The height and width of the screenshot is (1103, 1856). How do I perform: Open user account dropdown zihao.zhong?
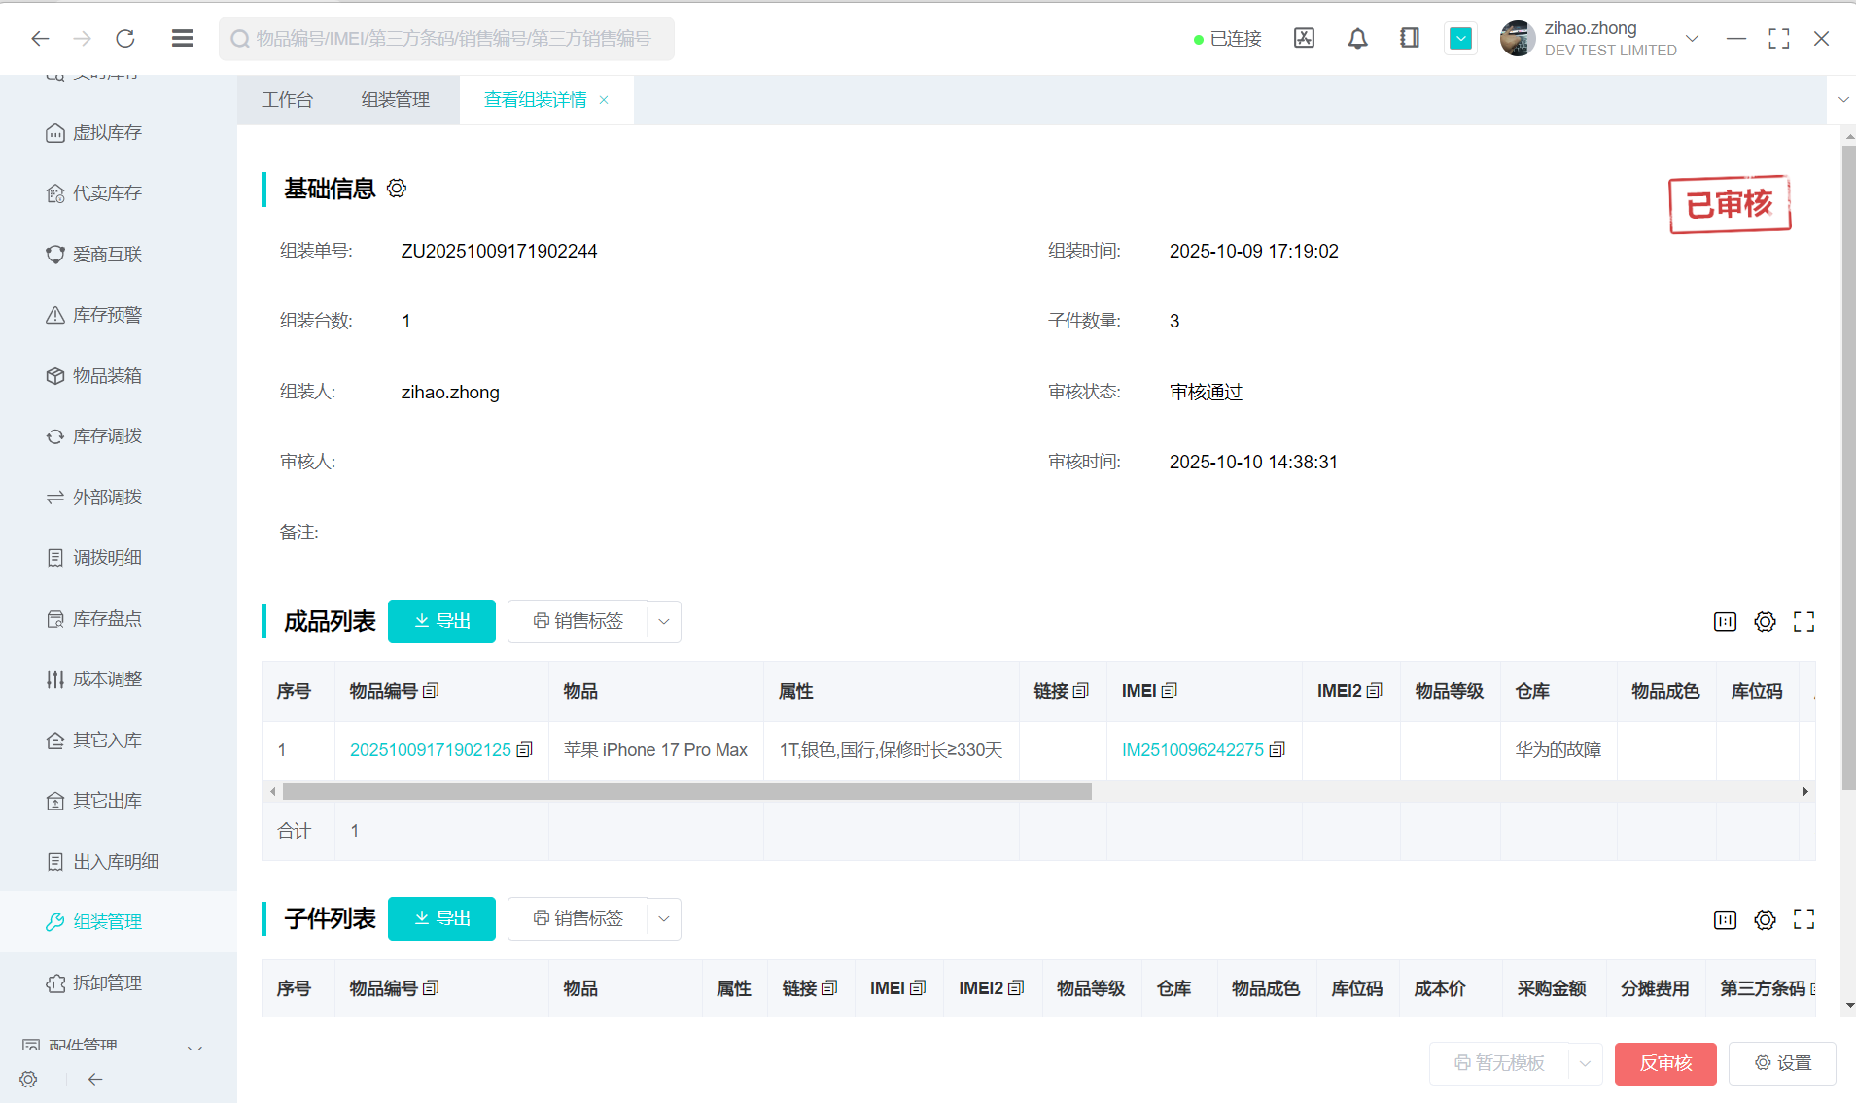tap(1692, 39)
